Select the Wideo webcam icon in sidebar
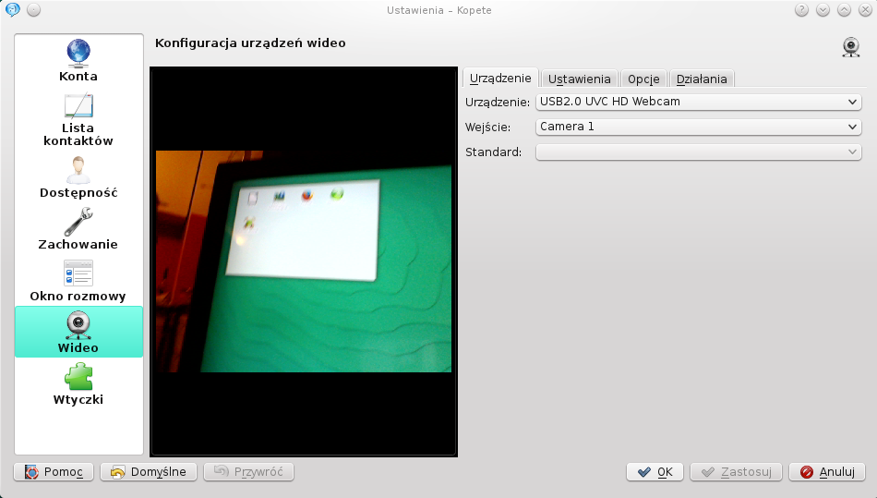 coord(78,324)
